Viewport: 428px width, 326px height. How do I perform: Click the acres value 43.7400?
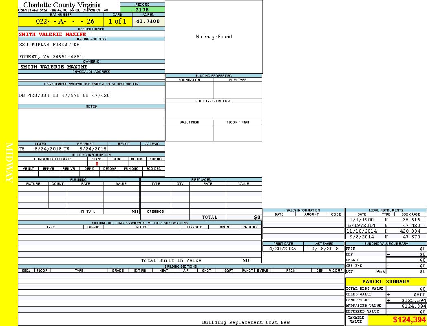pyautogui.click(x=148, y=22)
